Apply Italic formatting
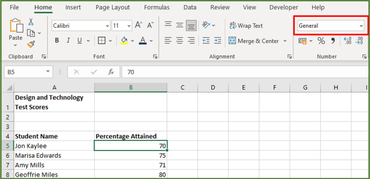This screenshot has height=179, width=370. pos(68,41)
